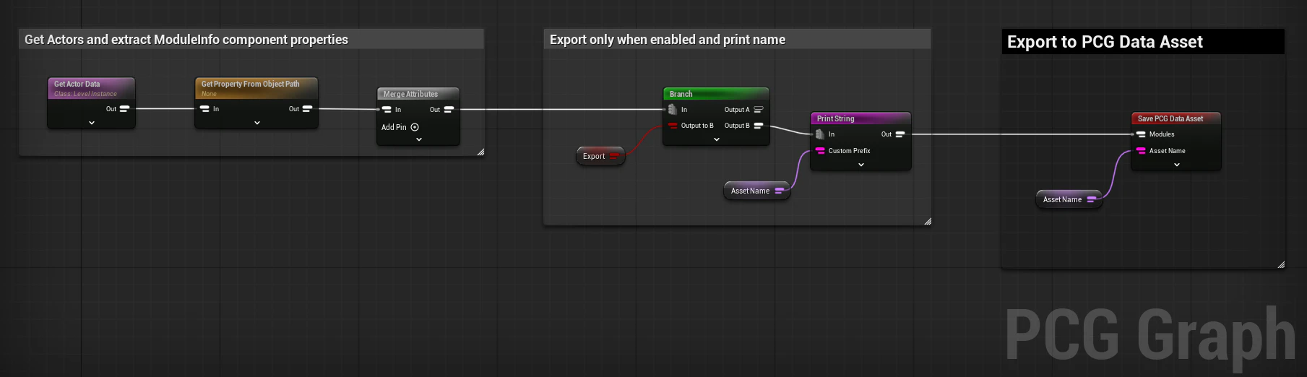This screenshot has height=377, width=1307.
Task: Select the Get Property From Object Path node title
Action: click(x=250, y=84)
